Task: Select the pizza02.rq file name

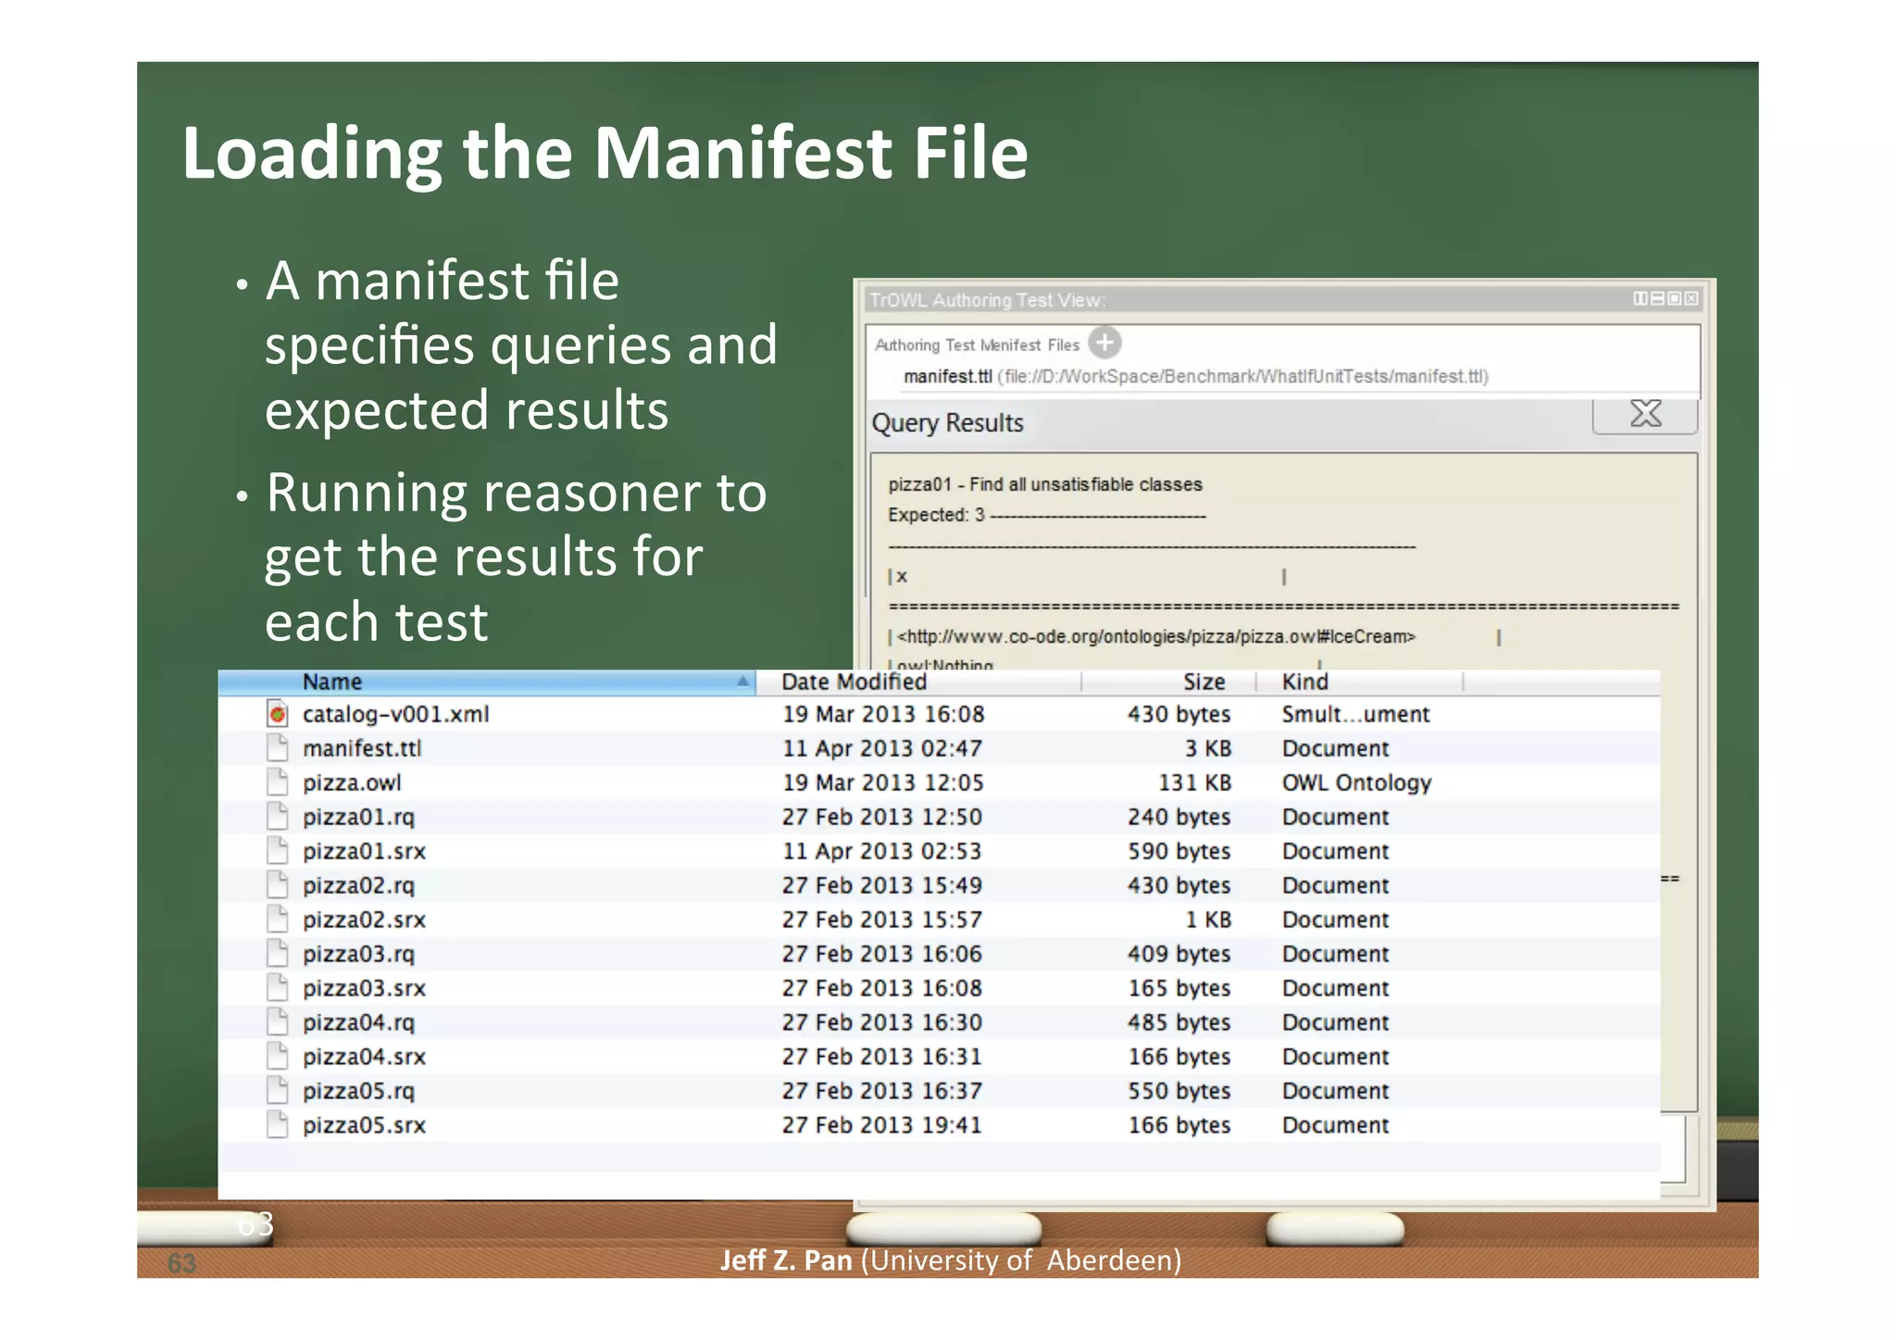Action: [358, 885]
